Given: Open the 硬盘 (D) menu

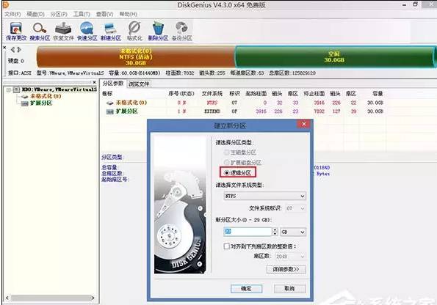Looking at the screenshot, I should pos(35,14).
